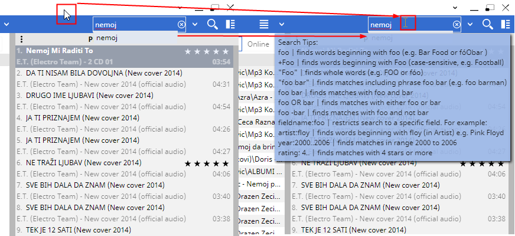Click the magnifier search icon in left window
This screenshot has width=515, height=236.
coord(213,24)
